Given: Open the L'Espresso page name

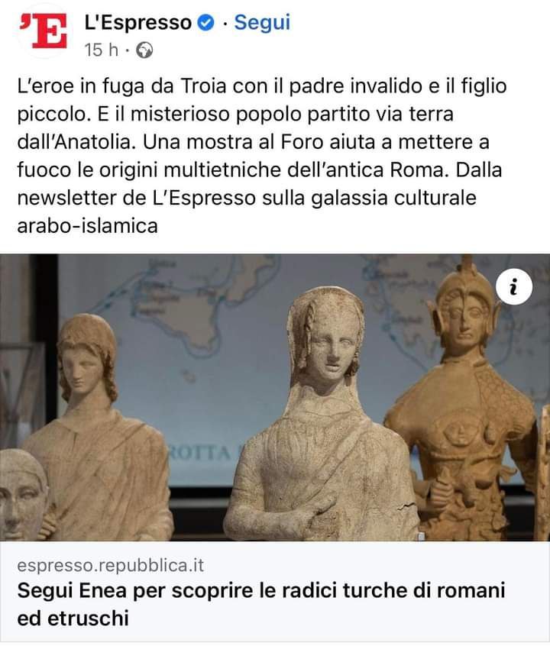Looking at the screenshot, I should [x=138, y=22].
